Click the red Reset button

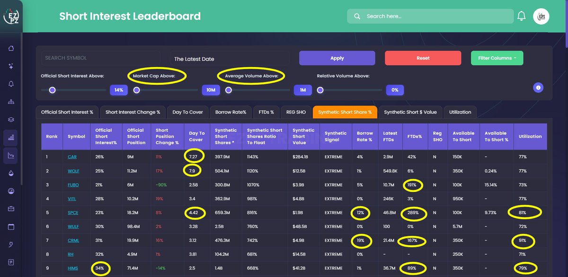[x=423, y=58]
